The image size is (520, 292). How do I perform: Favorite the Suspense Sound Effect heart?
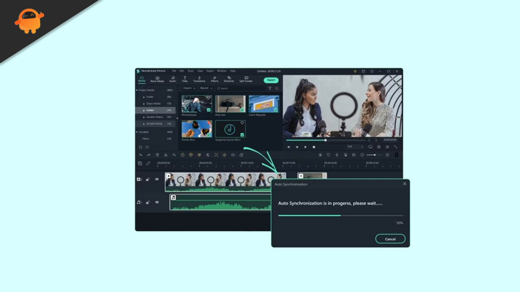pos(242,123)
